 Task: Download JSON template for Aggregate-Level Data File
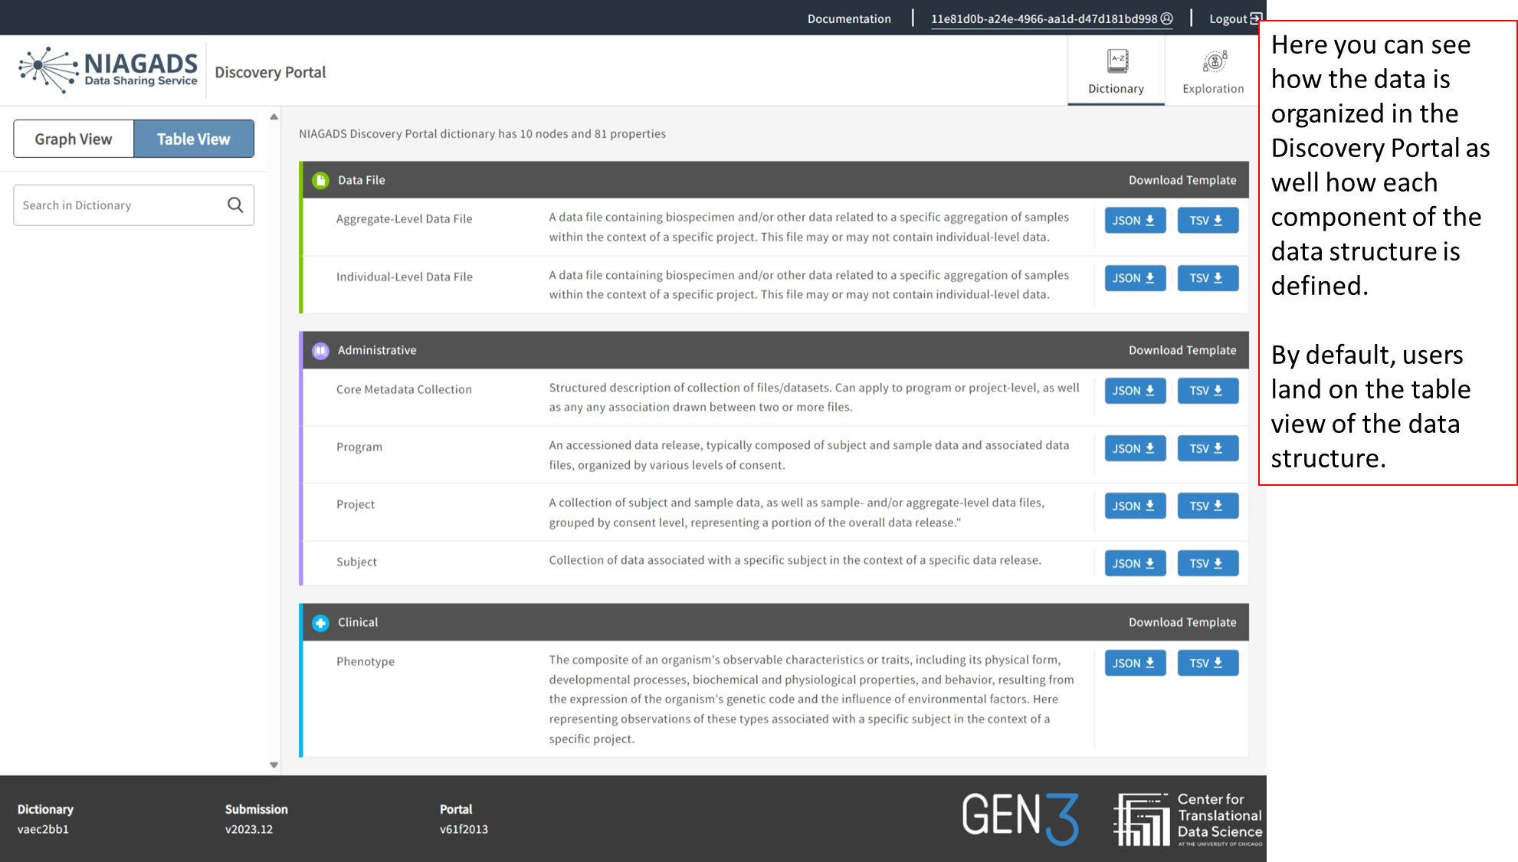1135,221
